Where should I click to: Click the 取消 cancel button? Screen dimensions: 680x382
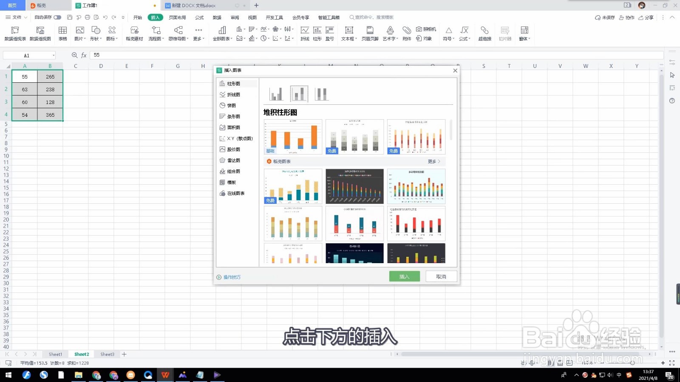click(441, 276)
